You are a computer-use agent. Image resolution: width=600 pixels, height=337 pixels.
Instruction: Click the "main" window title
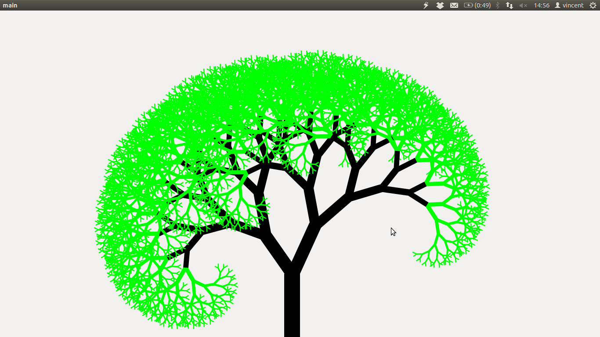click(x=10, y=5)
